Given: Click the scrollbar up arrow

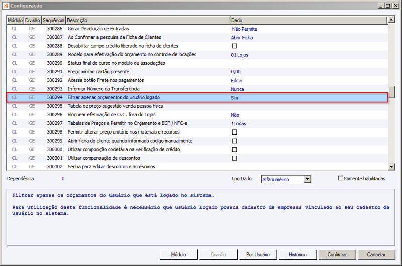Looking at the screenshot, I should (391, 20).
